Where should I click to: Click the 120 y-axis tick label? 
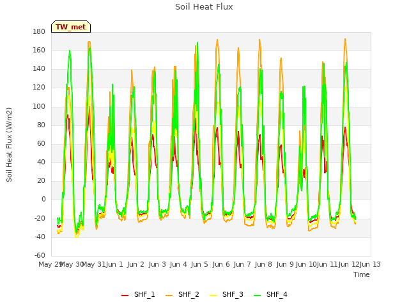coord(39,88)
